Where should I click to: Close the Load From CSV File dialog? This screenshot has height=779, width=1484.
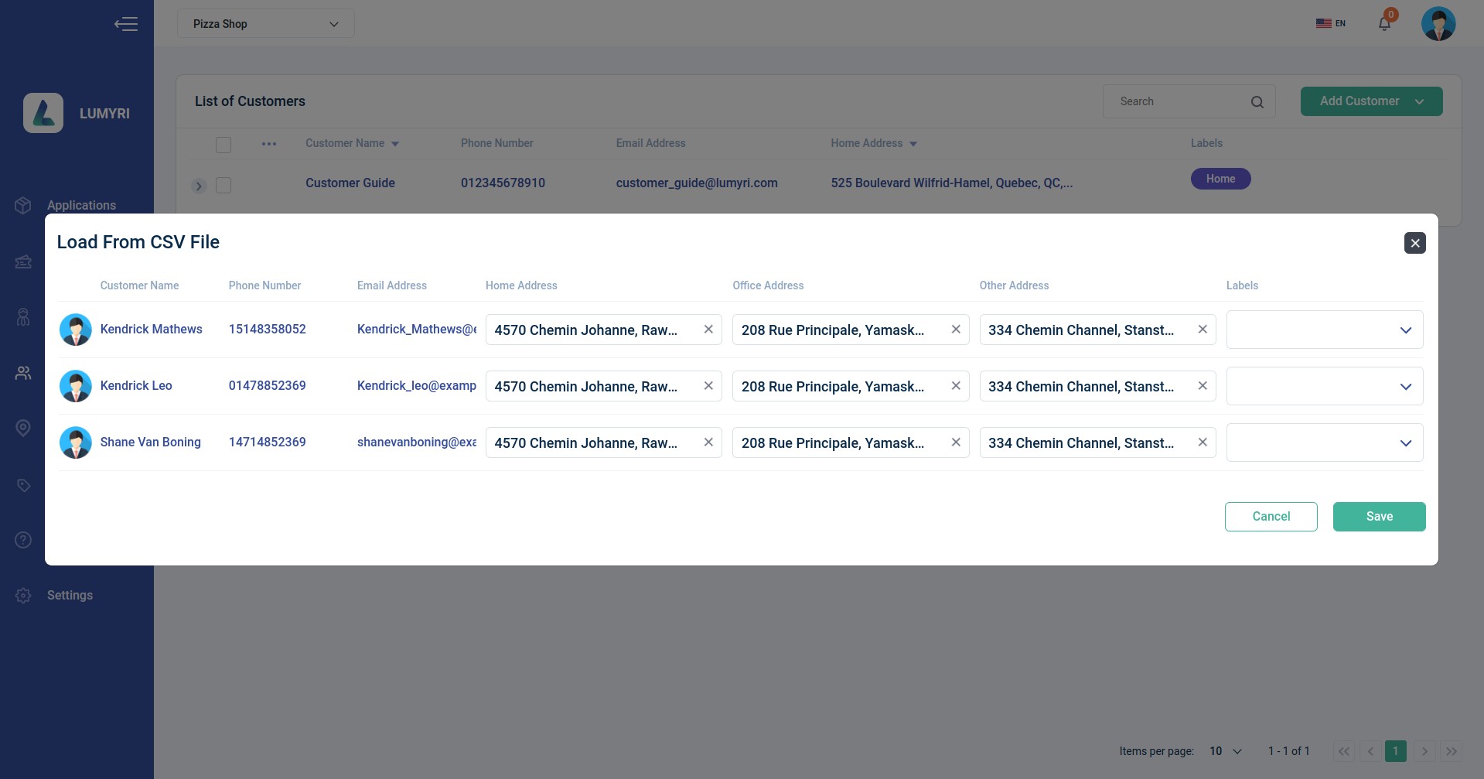(1415, 243)
